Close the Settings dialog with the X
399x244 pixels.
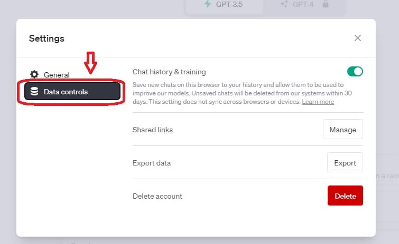(x=358, y=38)
